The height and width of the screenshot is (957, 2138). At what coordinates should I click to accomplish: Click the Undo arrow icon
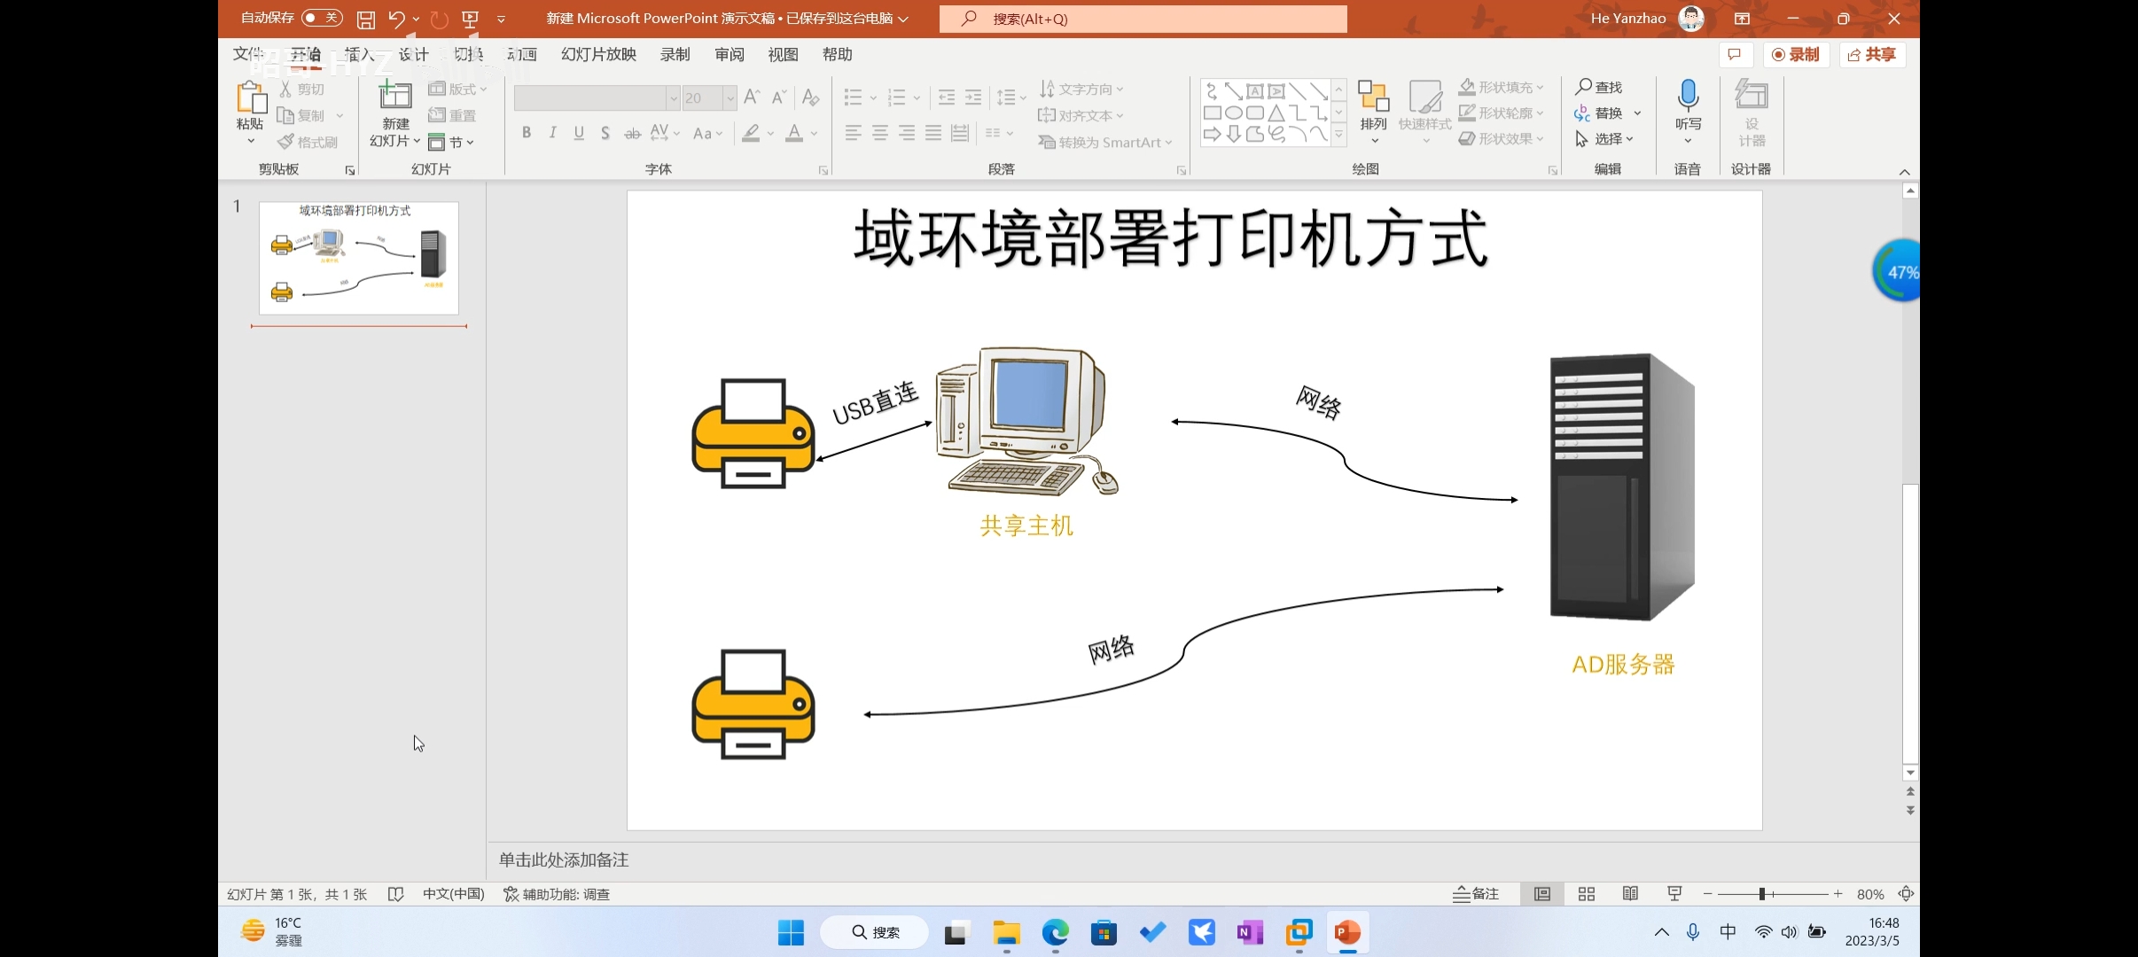point(395,19)
